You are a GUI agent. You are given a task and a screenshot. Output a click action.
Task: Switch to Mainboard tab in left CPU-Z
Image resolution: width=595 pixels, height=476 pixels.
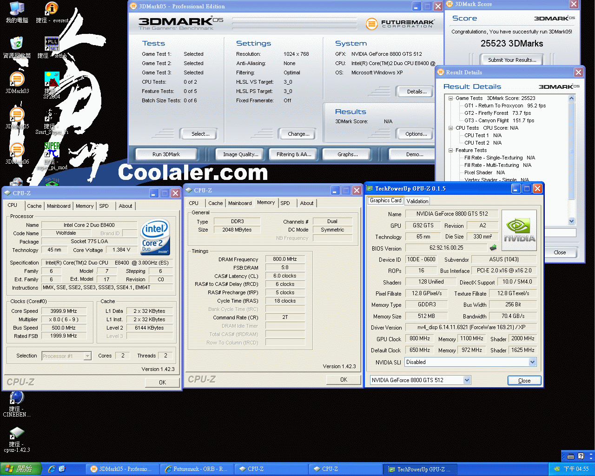point(59,206)
